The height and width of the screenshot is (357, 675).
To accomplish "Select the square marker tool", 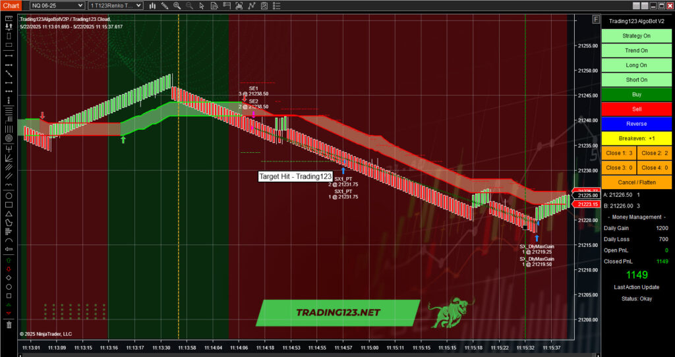I will (x=9, y=296).
